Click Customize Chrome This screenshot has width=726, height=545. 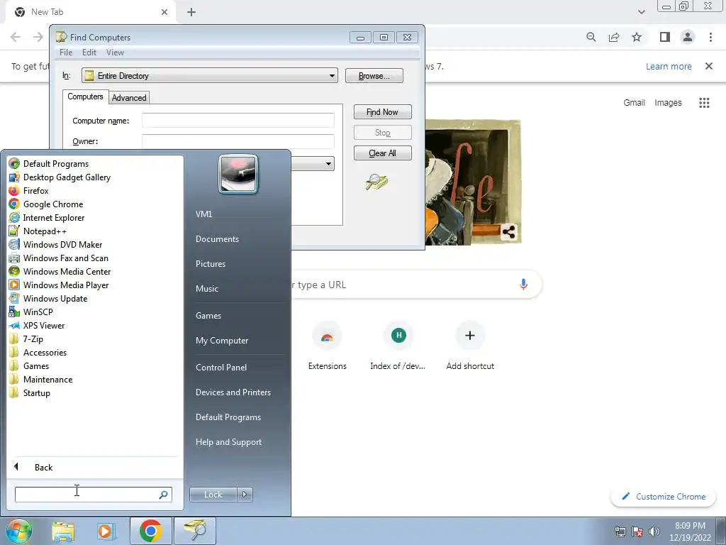click(663, 496)
